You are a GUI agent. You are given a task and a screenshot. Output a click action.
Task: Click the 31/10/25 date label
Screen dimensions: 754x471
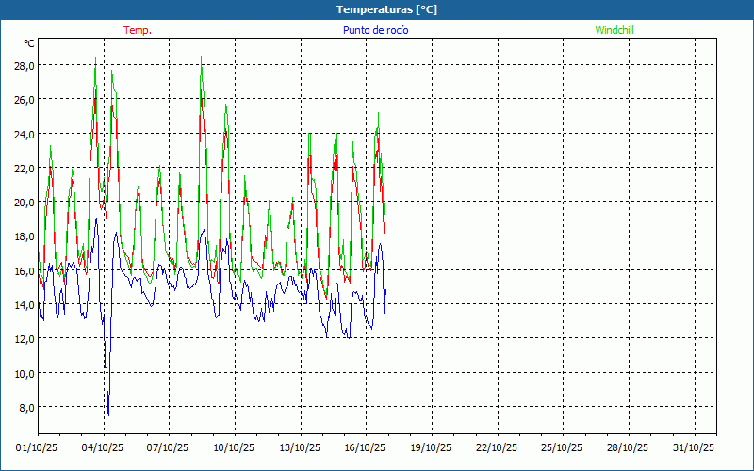(693, 447)
